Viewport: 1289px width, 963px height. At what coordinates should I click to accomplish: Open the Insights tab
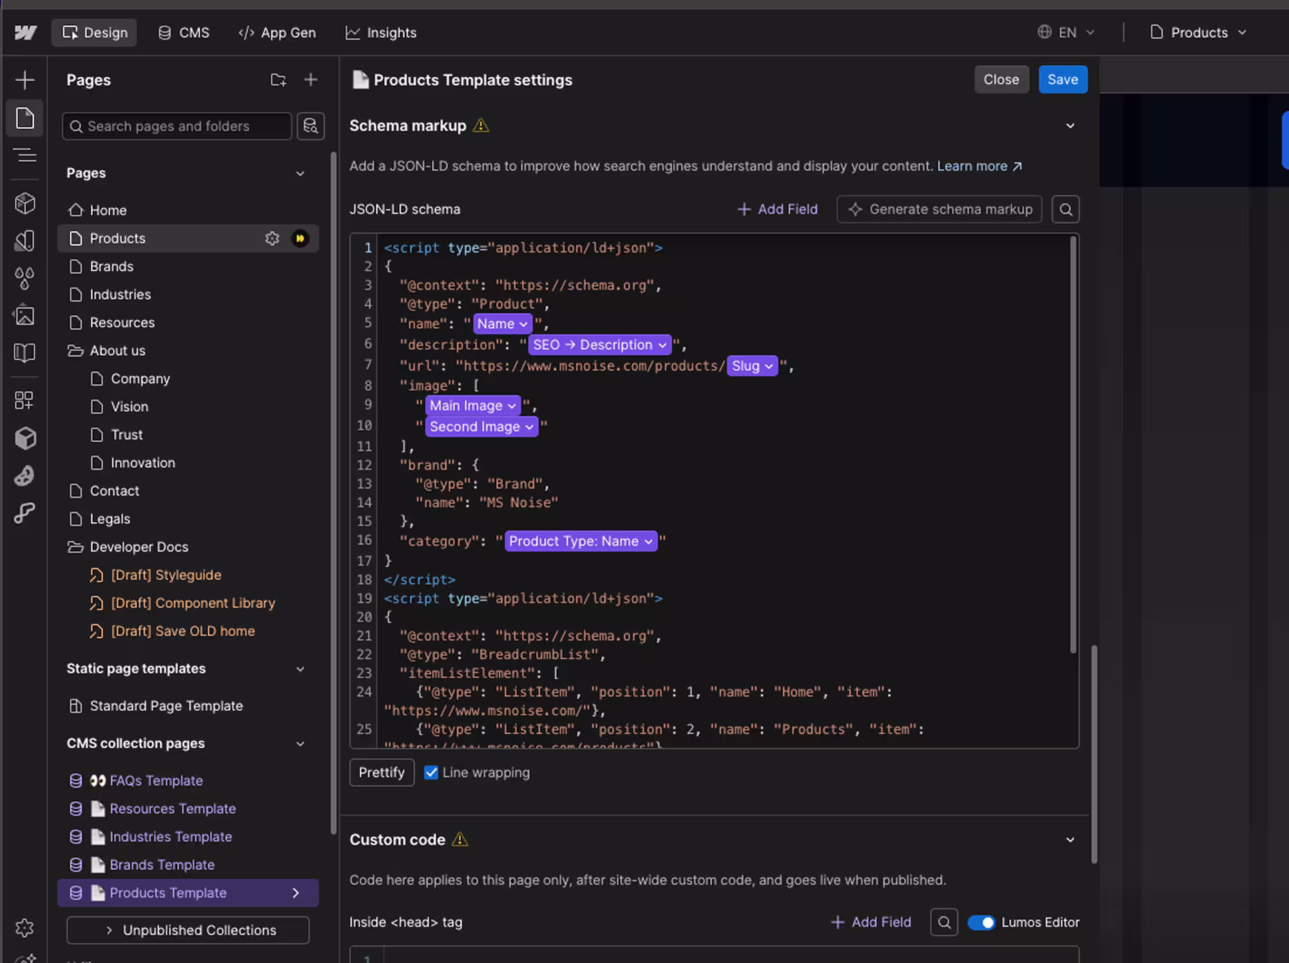(381, 32)
